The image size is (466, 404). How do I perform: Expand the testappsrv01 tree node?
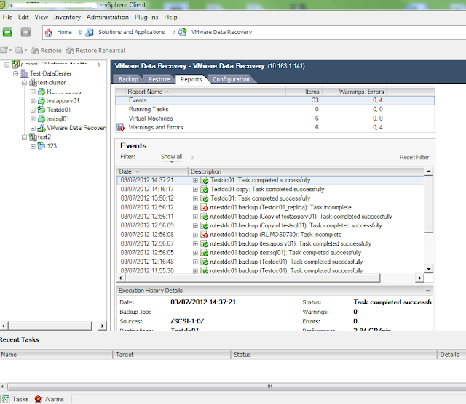tap(33, 101)
